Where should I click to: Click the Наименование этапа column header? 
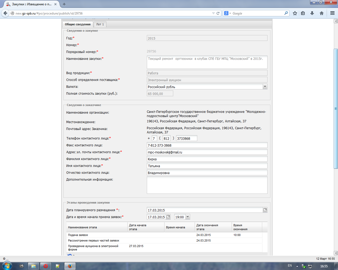click(97, 227)
